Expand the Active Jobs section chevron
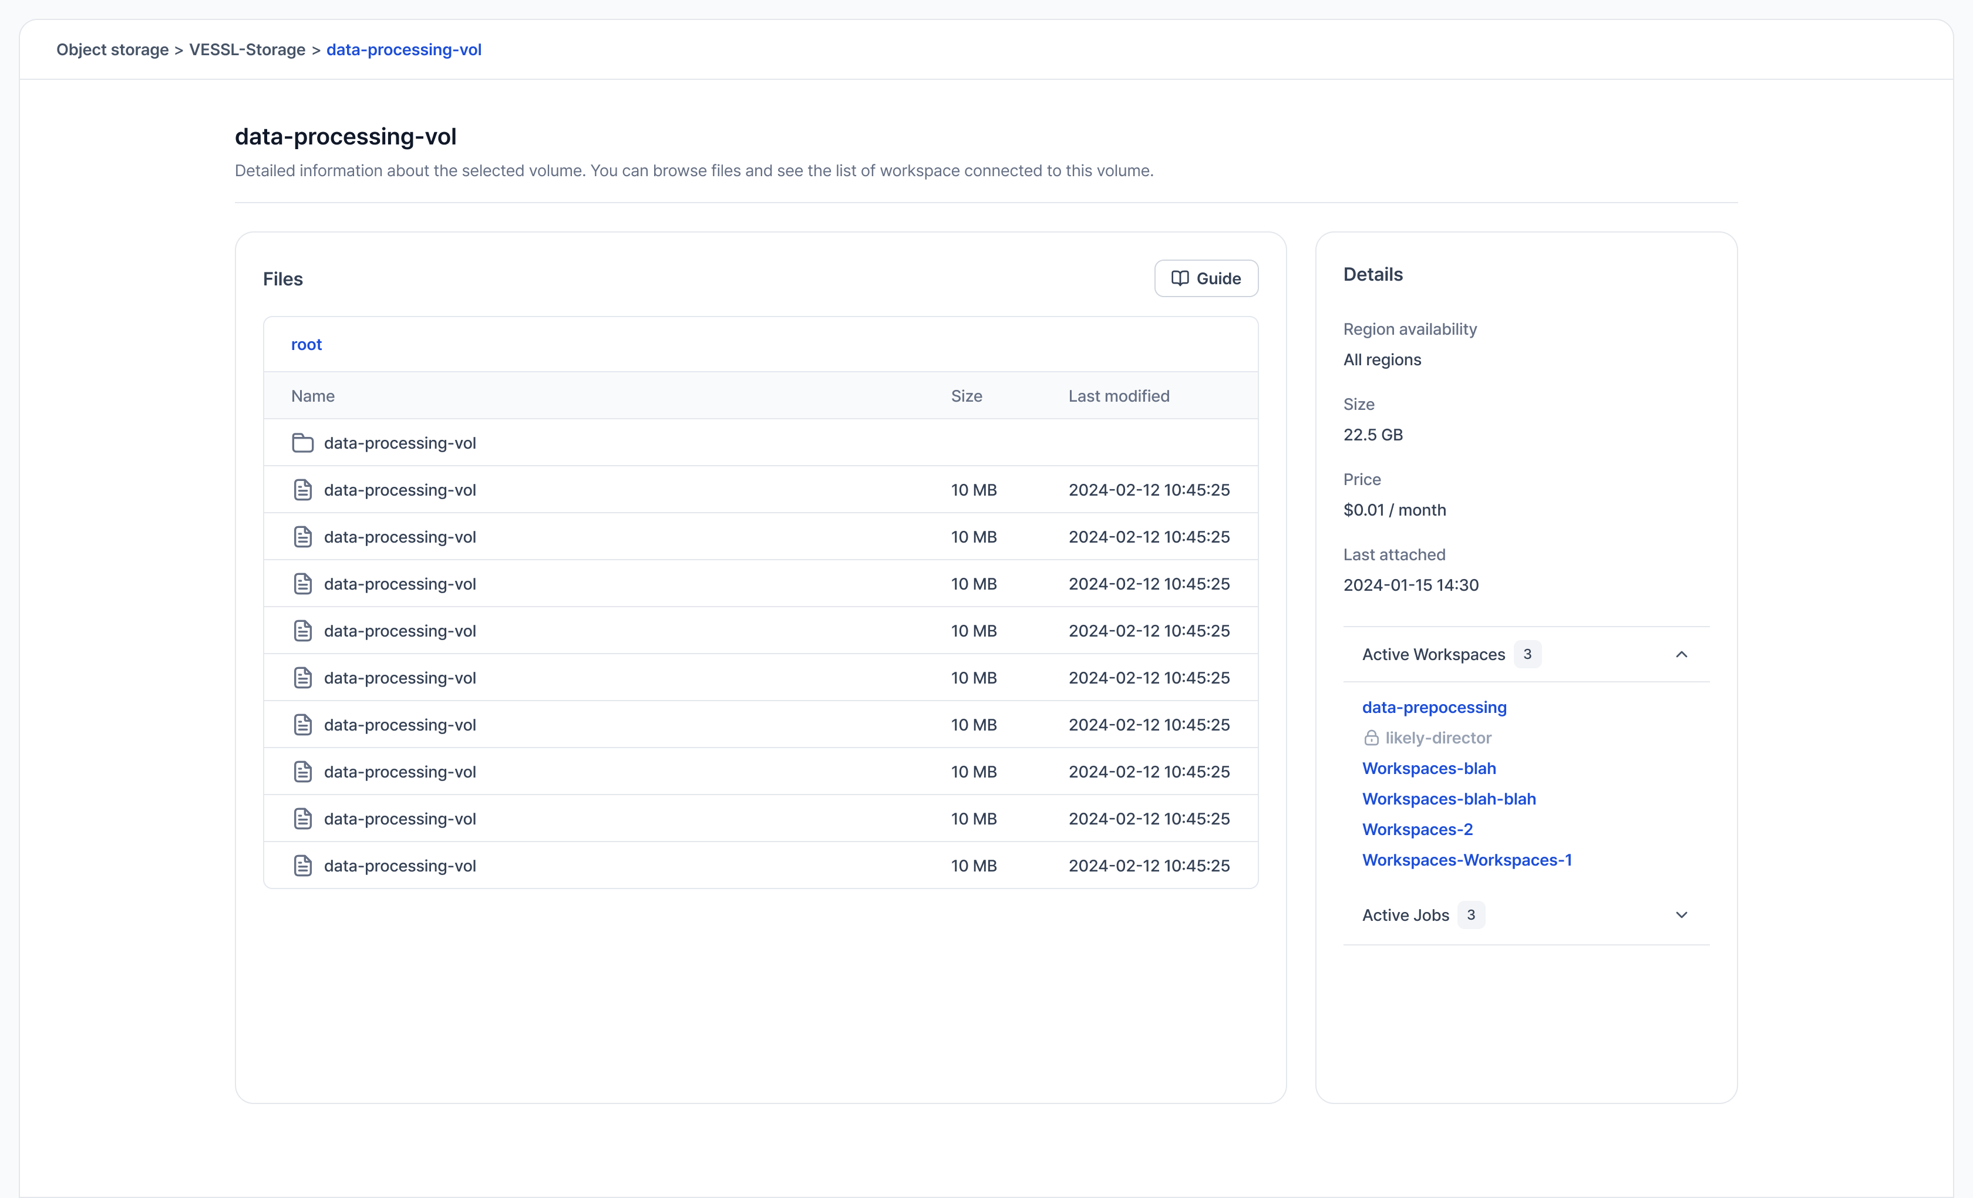Screen dimensions: 1973x1198 (x=1682, y=914)
